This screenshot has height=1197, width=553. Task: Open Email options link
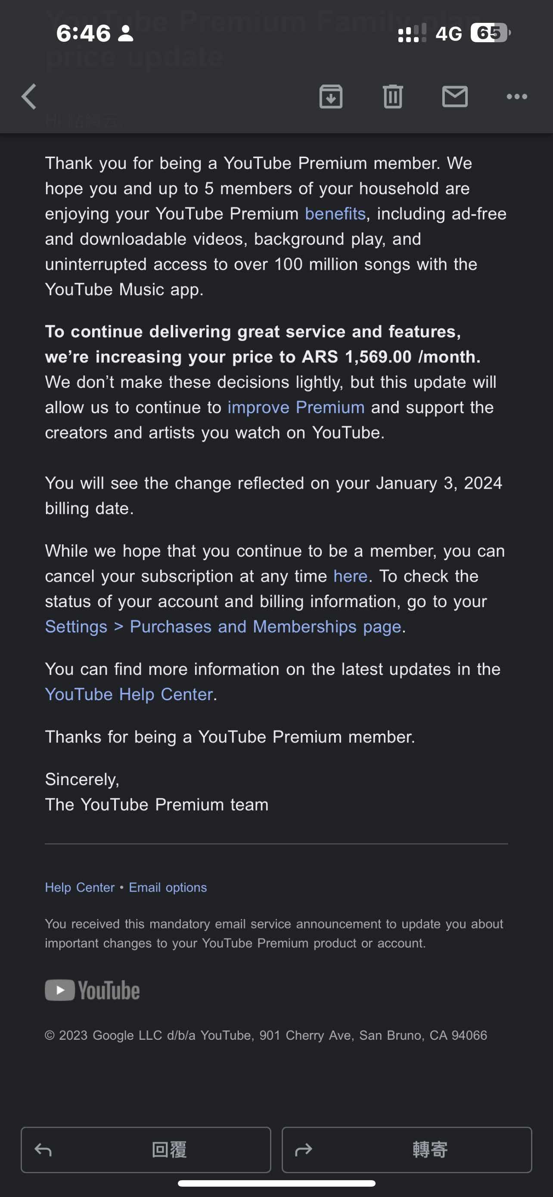168,888
